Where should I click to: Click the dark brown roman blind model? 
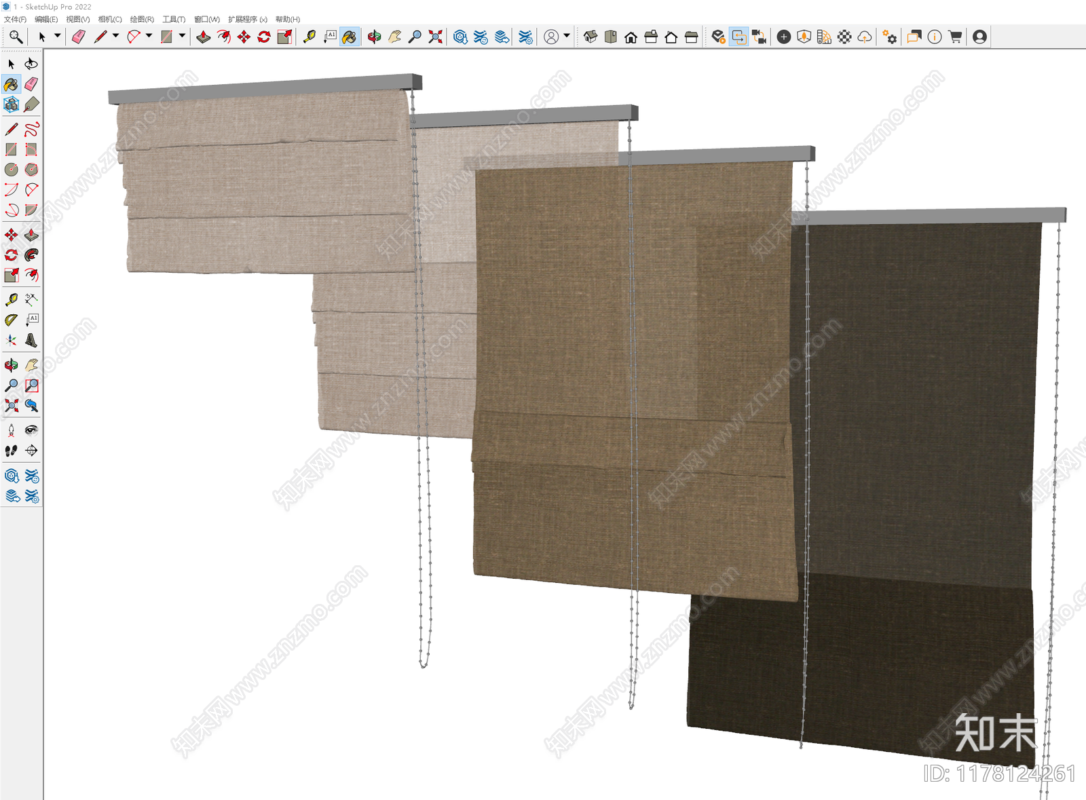916,475
